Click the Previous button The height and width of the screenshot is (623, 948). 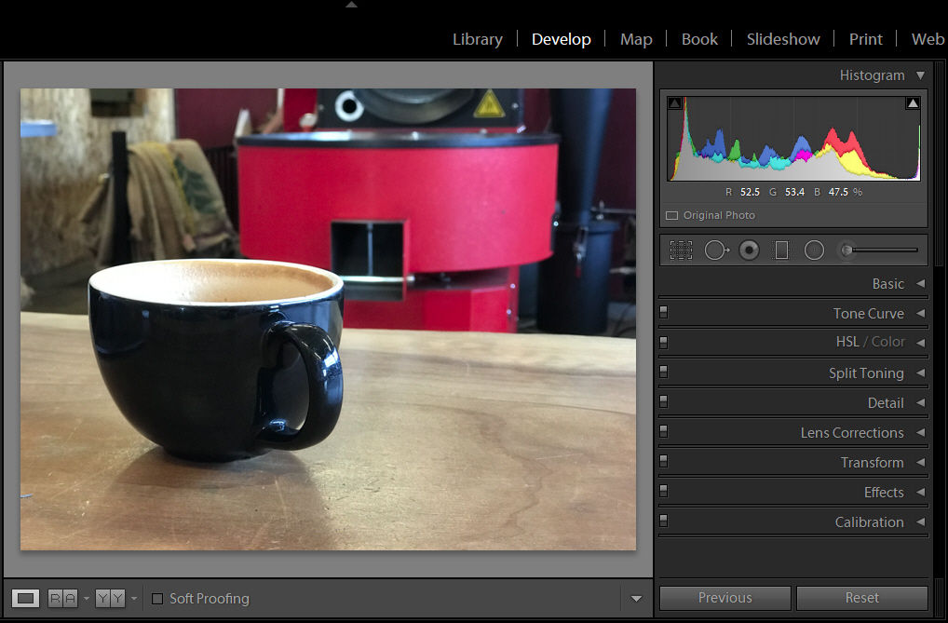point(725,598)
